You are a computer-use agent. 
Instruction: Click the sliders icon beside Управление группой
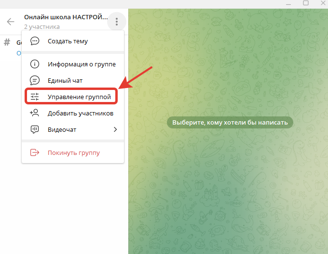coord(35,97)
